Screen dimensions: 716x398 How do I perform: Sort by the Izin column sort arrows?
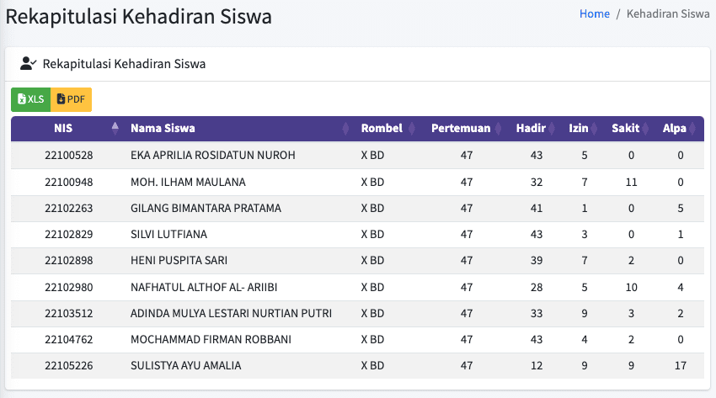click(x=594, y=129)
